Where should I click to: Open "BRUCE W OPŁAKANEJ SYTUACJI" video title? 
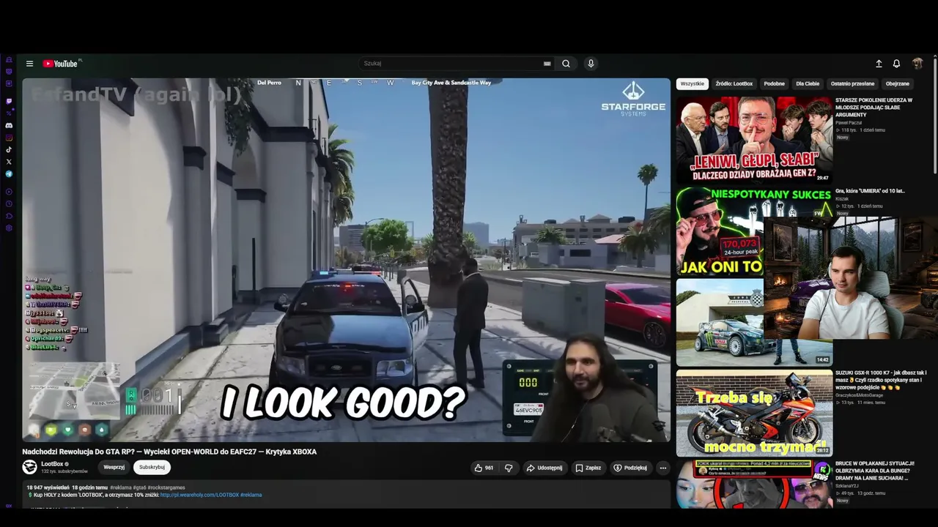[875, 471]
